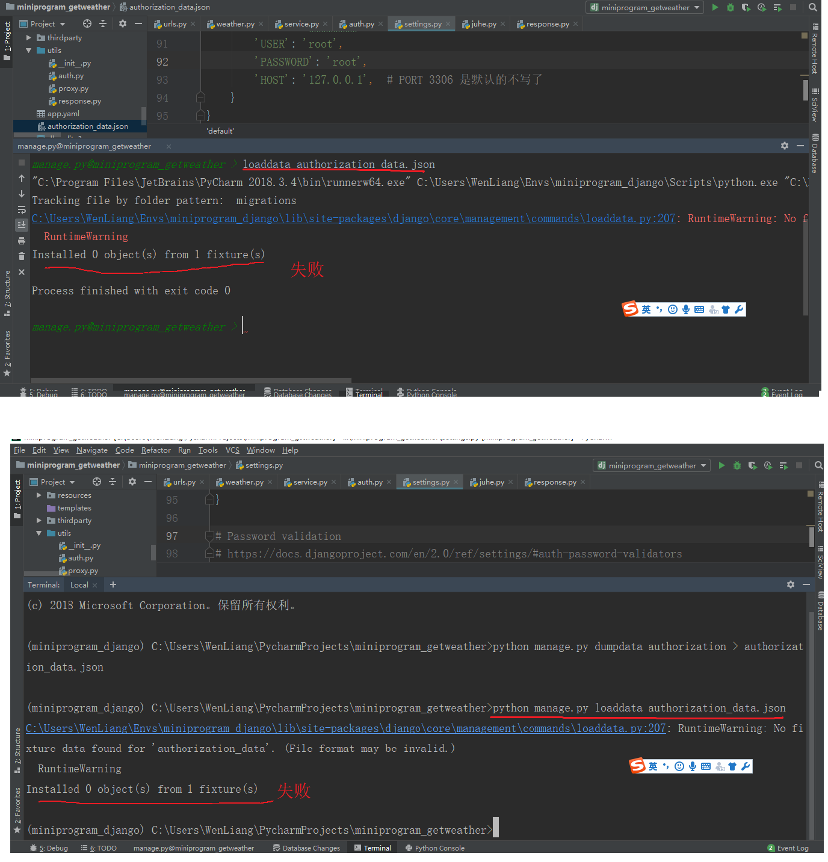Open loaddata.py:207 link in Terminal output
Image resolution: width=828 pixels, height=862 pixels.
(346, 728)
